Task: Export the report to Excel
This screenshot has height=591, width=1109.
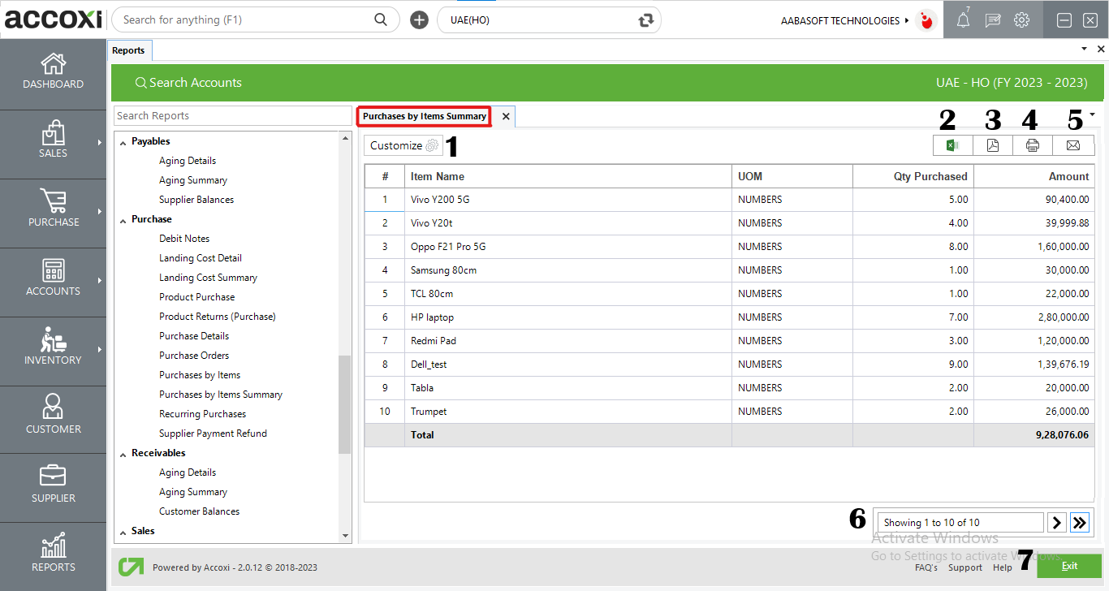Action: point(952,146)
